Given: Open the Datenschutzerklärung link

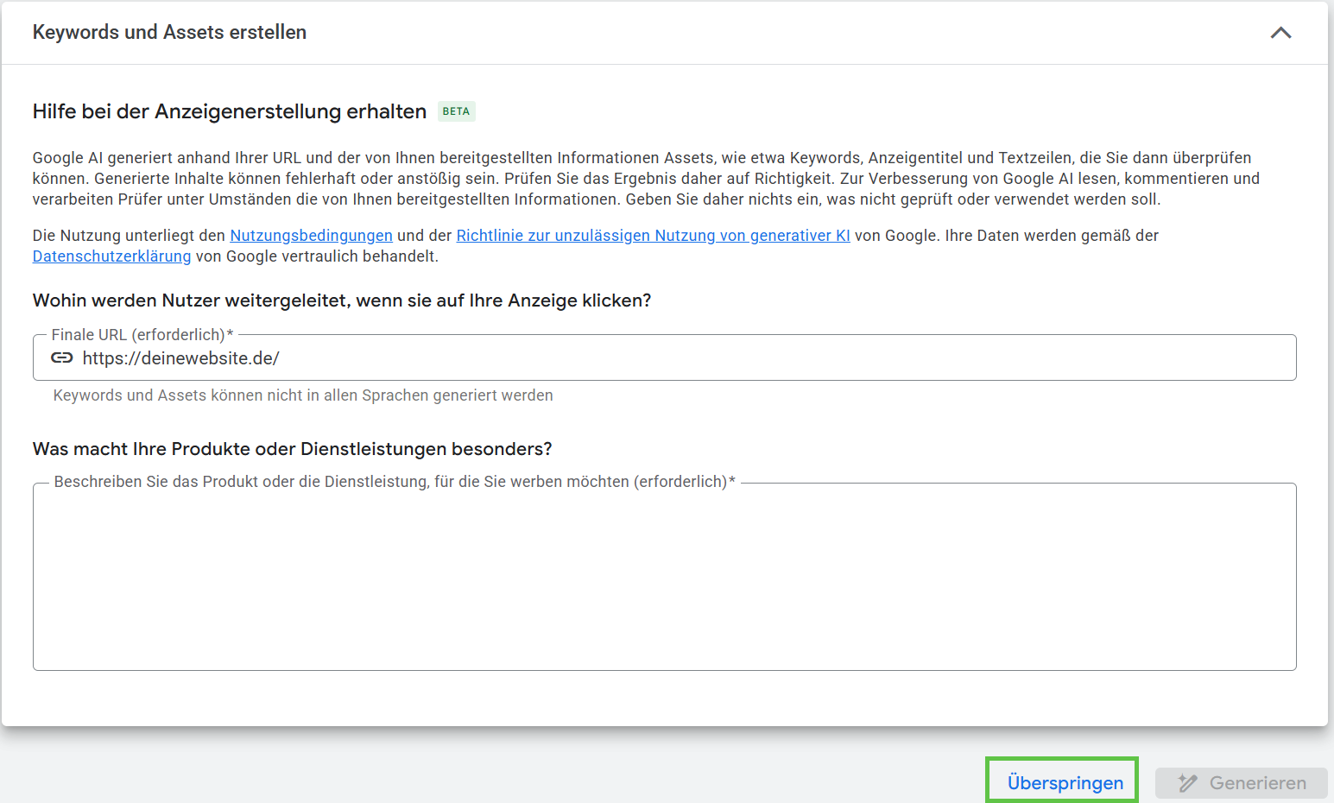Looking at the screenshot, I should (x=111, y=256).
